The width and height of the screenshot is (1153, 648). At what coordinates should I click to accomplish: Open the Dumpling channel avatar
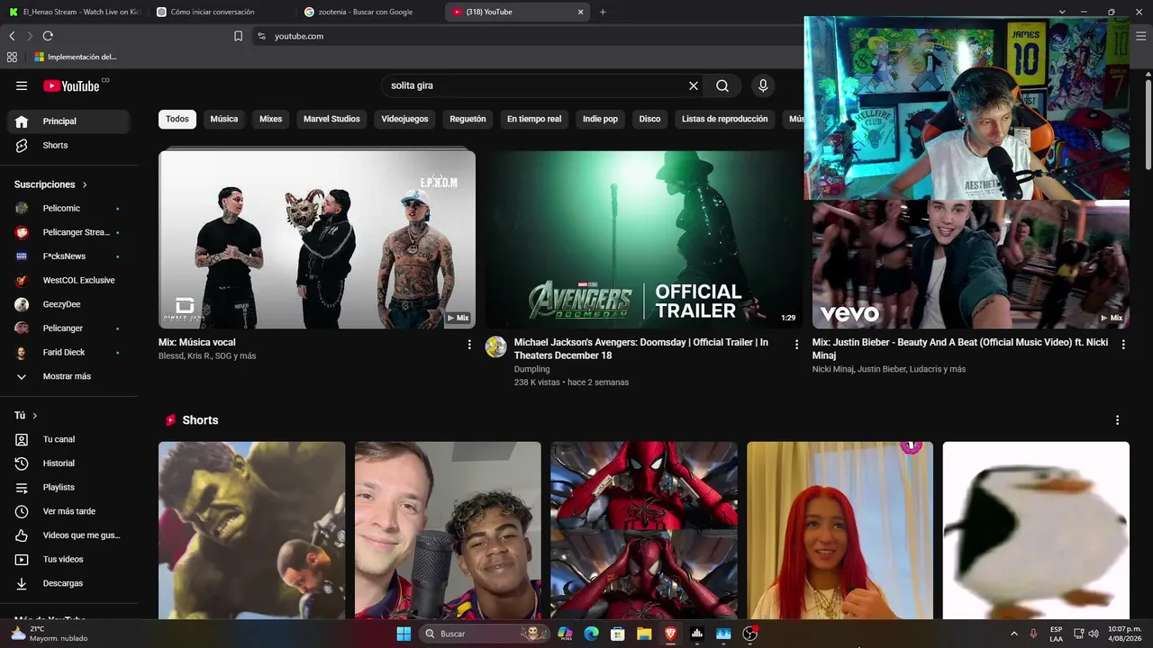pyautogui.click(x=496, y=346)
